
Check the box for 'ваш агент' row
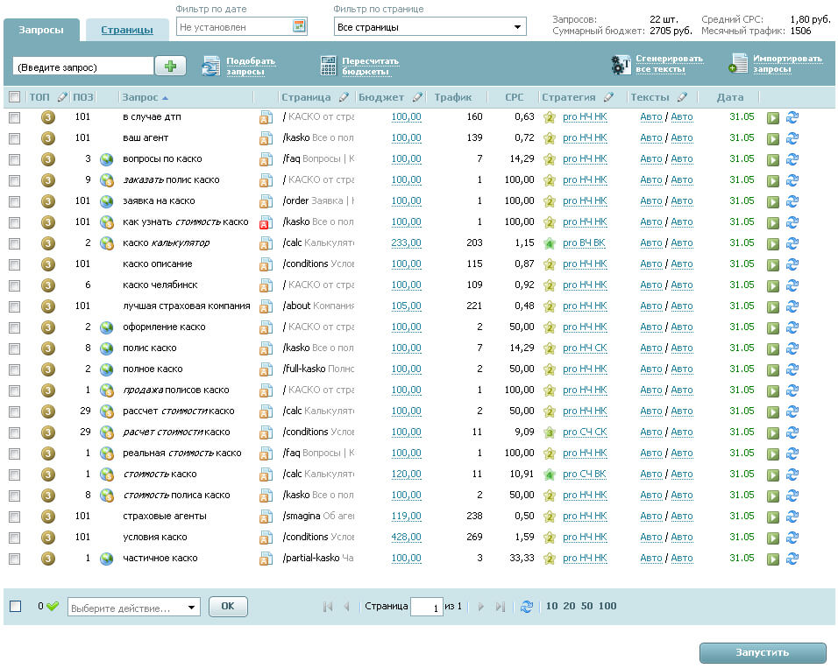14,138
